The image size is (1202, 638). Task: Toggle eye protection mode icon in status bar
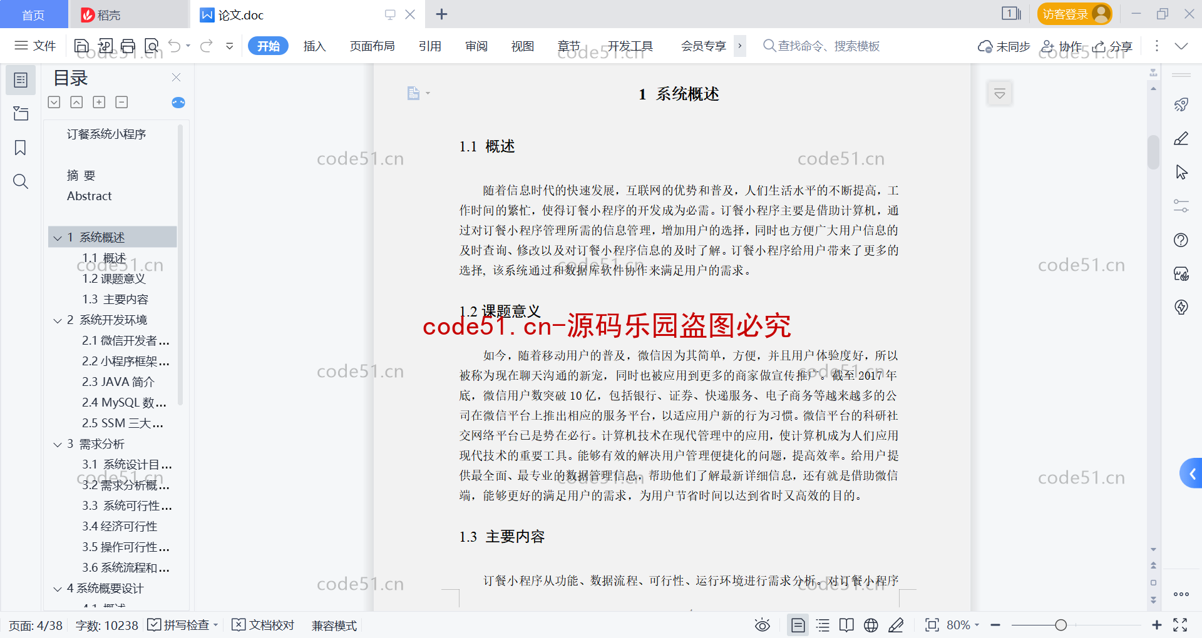[763, 625]
